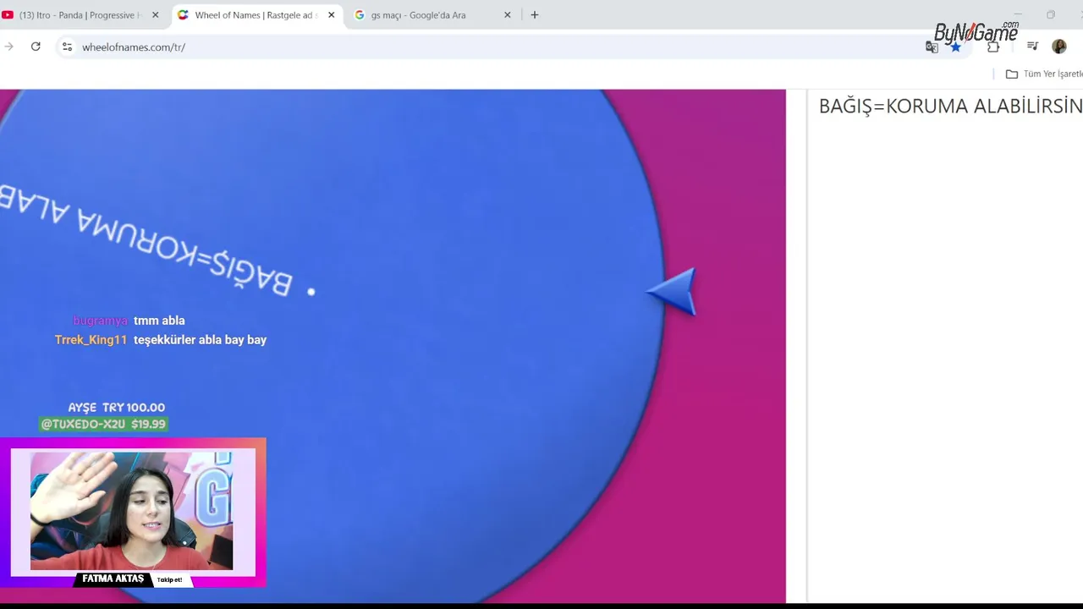Open a new browser tab
The width and height of the screenshot is (1083, 609).
pos(534,15)
